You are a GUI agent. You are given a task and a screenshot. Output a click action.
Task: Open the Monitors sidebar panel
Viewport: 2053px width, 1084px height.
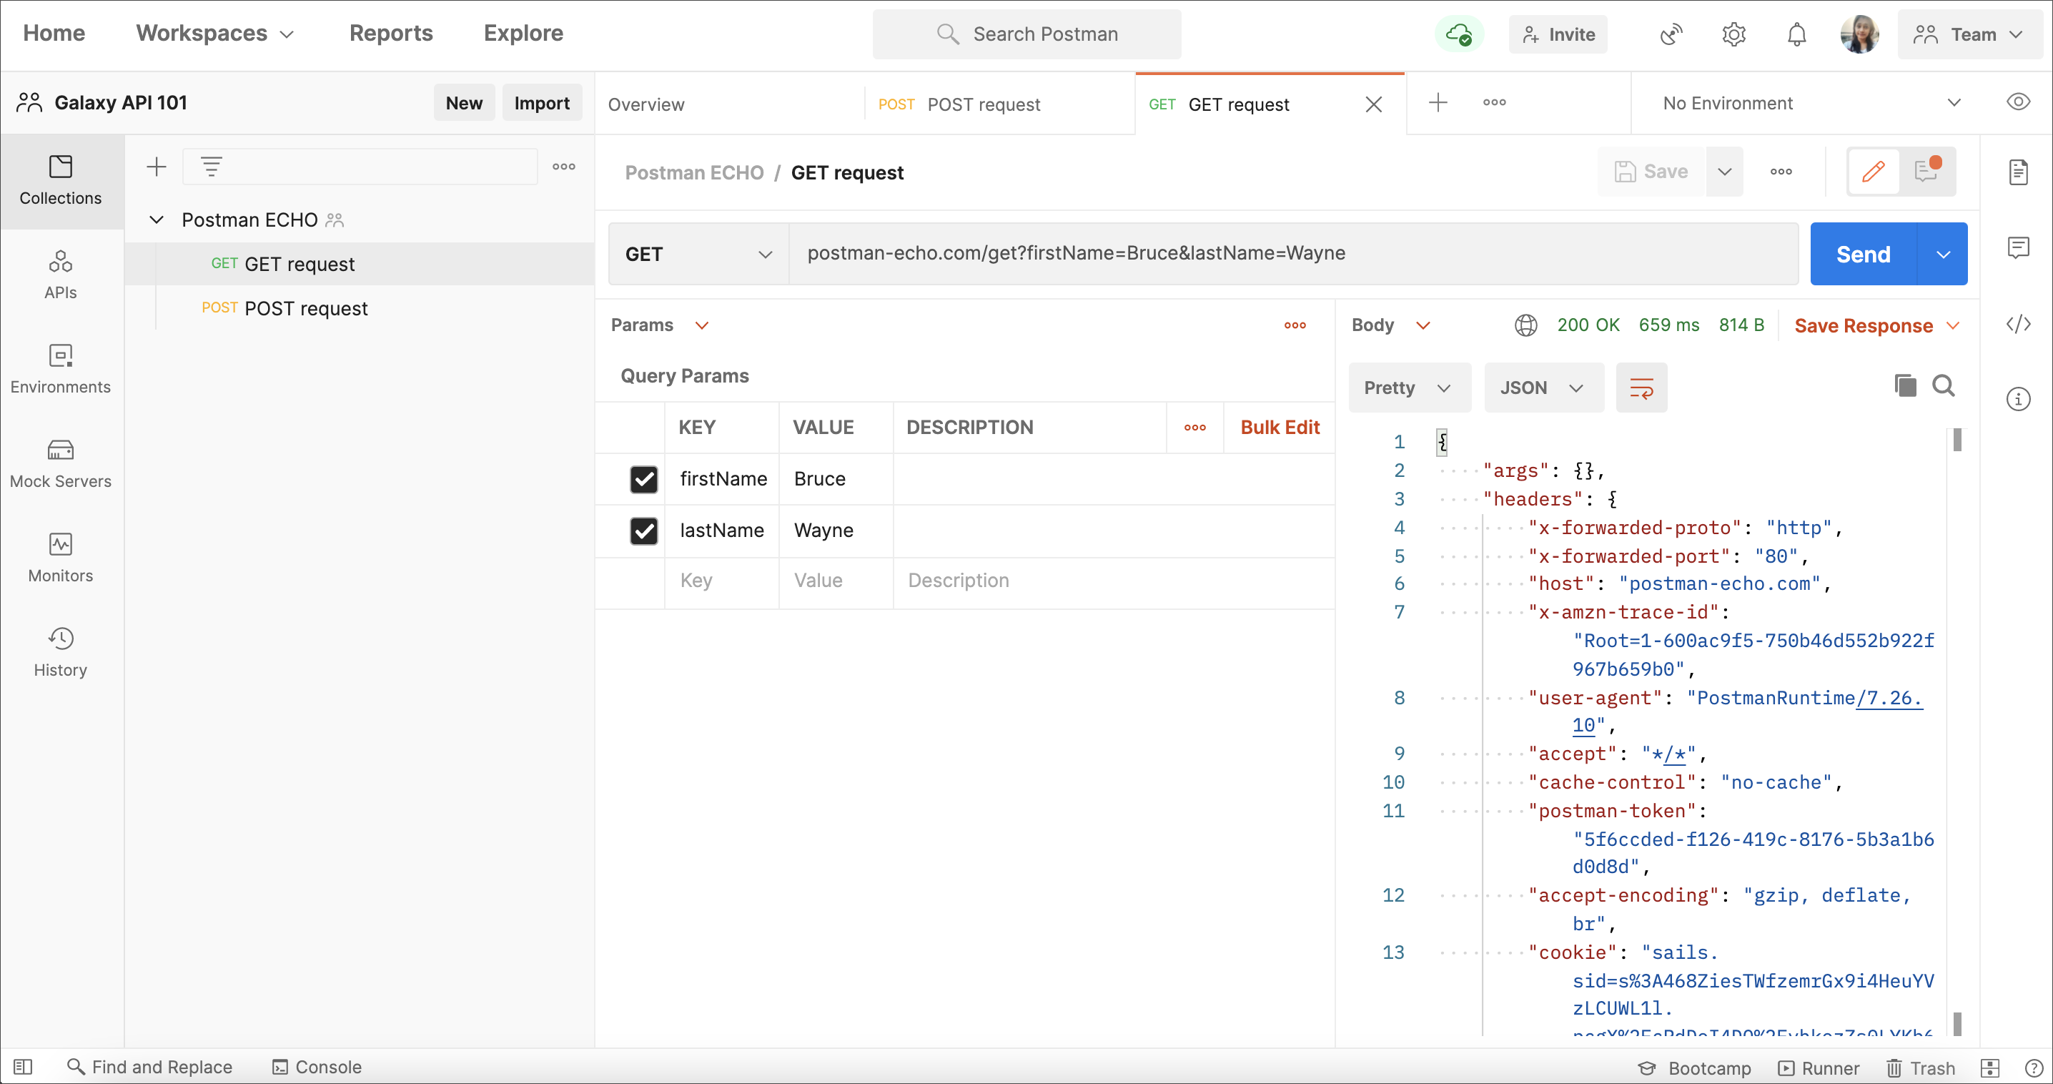pyautogui.click(x=61, y=558)
